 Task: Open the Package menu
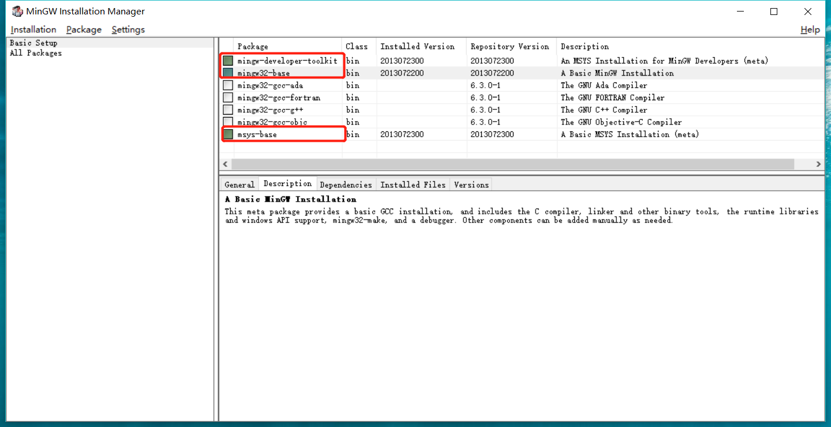point(83,29)
